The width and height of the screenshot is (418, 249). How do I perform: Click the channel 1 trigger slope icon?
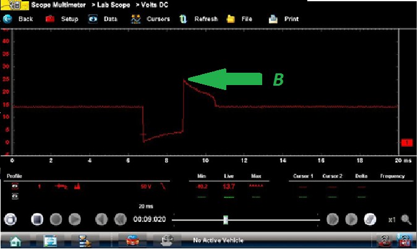pos(163,186)
